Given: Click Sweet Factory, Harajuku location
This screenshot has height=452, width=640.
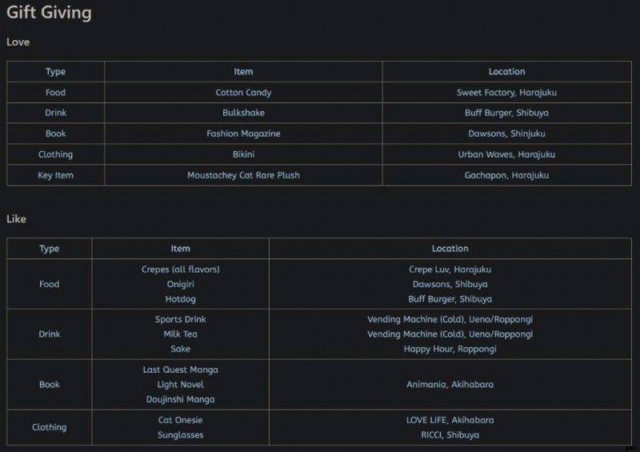Looking at the screenshot, I should (x=506, y=93).
